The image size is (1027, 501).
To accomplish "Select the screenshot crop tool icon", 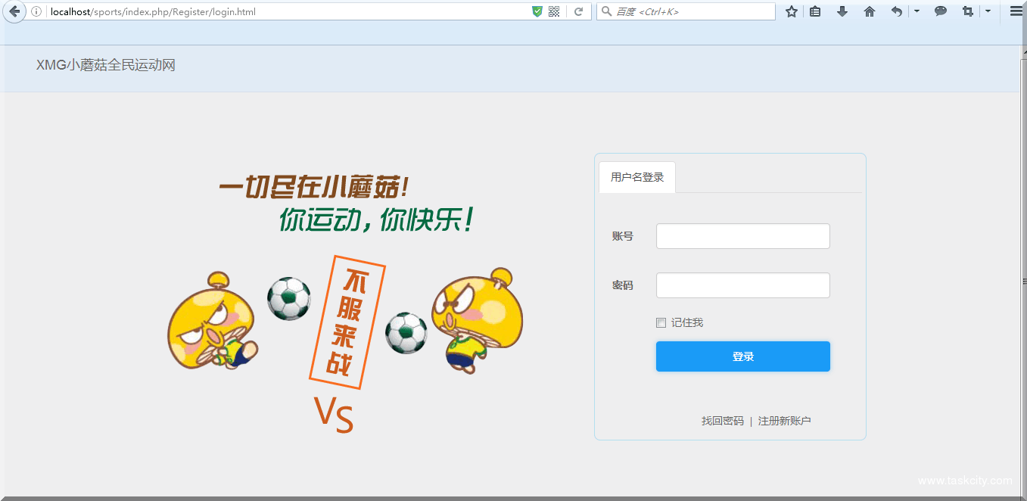I will point(967,11).
